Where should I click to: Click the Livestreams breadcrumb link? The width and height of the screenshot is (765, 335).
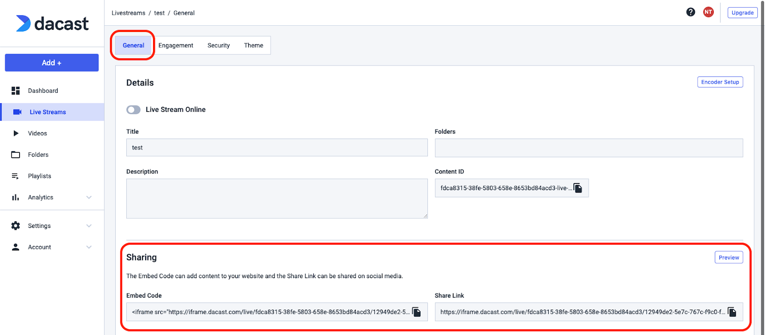point(128,13)
